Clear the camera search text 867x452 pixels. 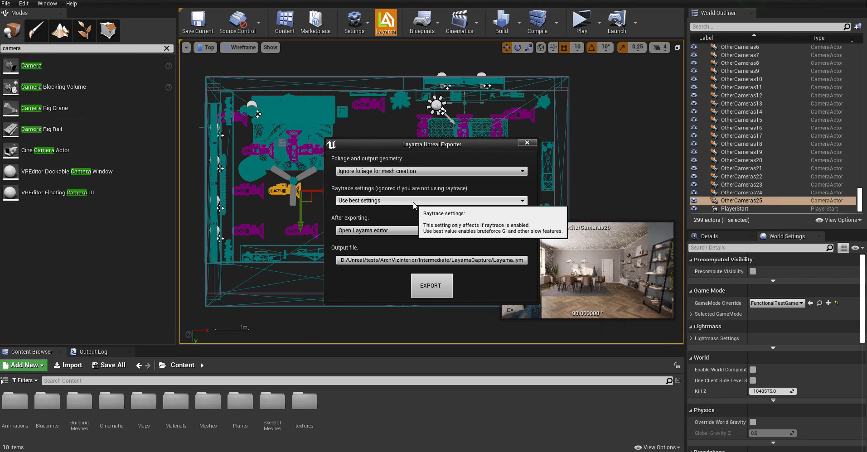[167, 48]
